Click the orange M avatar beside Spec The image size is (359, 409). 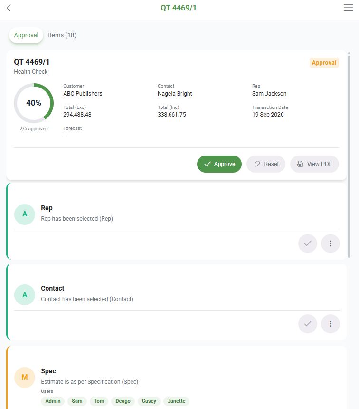25,378
